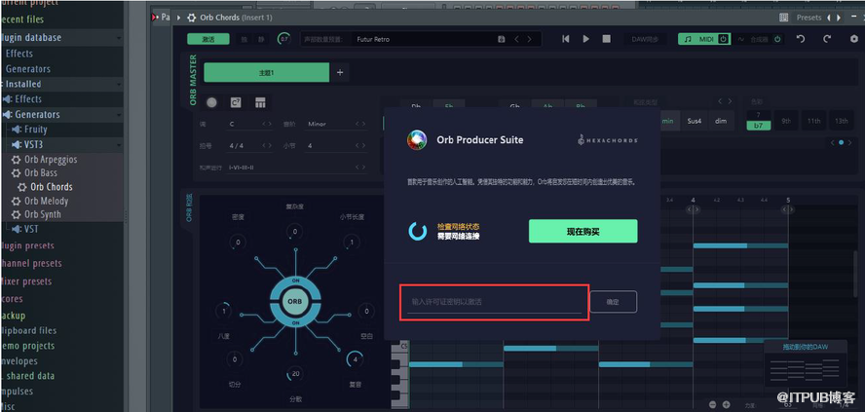
Task: Click the save preset disk icon
Action: pyautogui.click(x=502, y=39)
